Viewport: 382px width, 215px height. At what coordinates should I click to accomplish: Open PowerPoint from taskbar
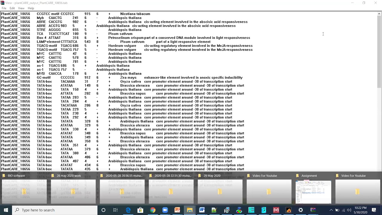coord(177,210)
